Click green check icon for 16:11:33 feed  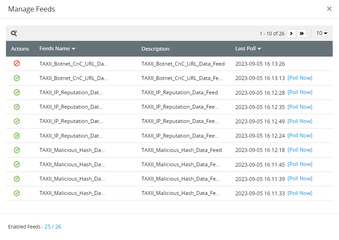[x=17, y=193]
